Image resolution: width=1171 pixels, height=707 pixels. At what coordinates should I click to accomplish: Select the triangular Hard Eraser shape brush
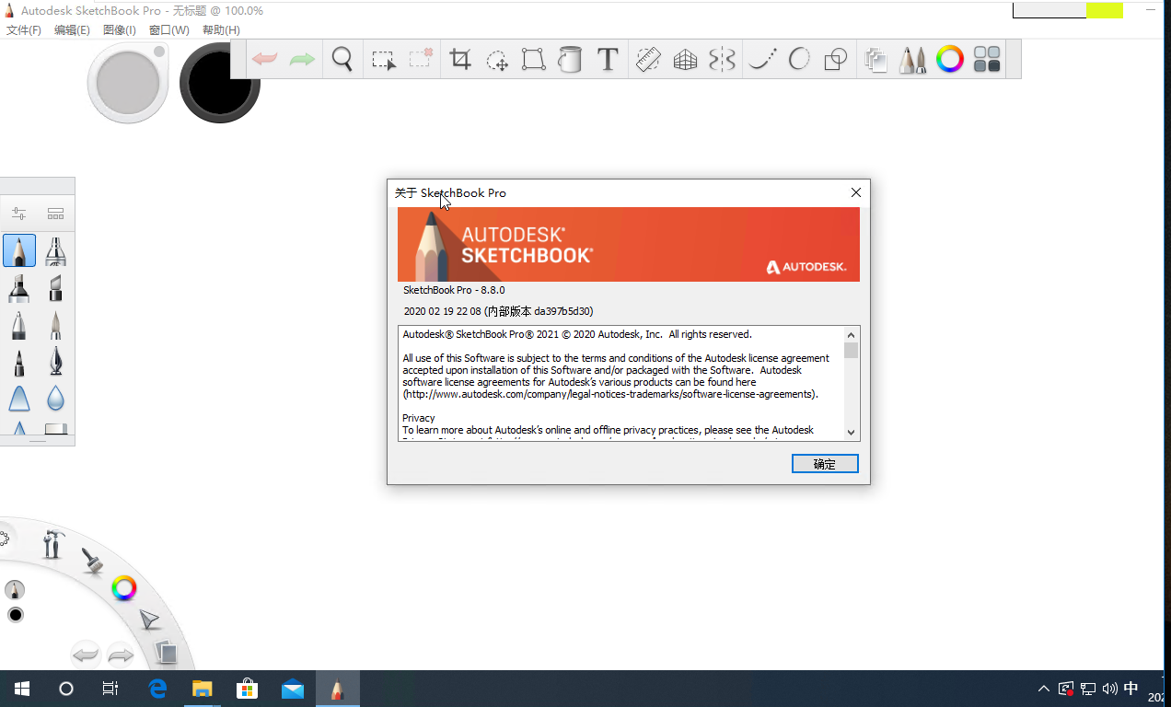point(18,399)
